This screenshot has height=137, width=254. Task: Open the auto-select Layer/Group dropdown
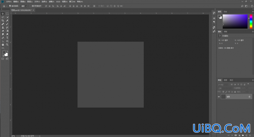tap(24, 6)
